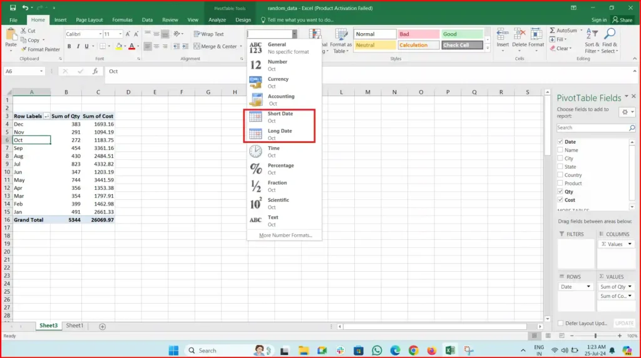Click the Fill Color bucket icon

(x=119, y=46)
